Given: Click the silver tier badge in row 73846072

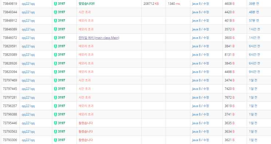Looking at the screenshot, I should pyautogui.click(x=55, y=38).
